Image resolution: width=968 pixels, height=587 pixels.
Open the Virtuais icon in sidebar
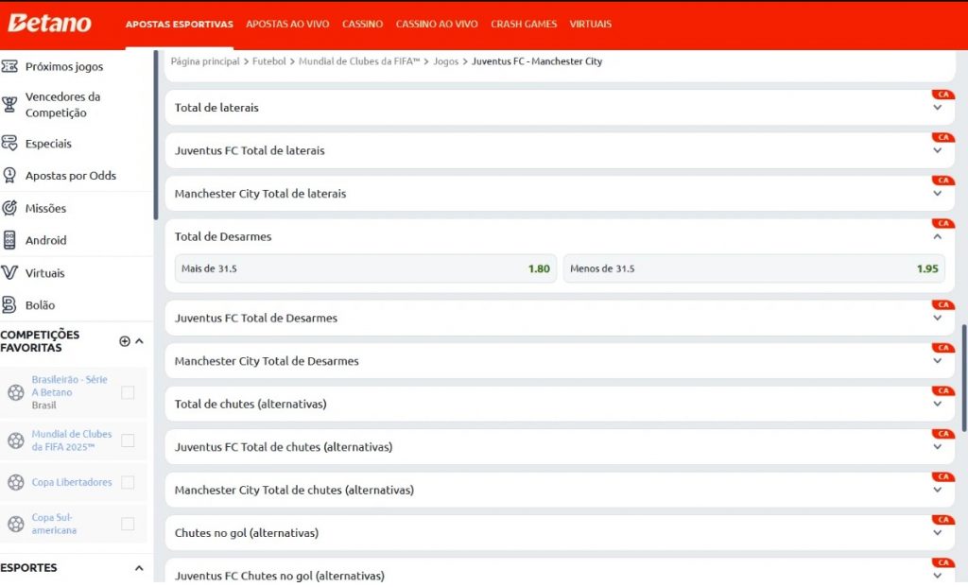(x=9, y=273)
